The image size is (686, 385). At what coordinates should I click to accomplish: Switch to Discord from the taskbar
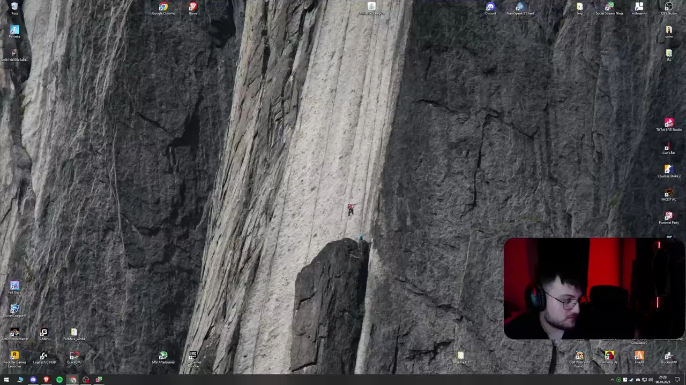[x=33, y=380]
